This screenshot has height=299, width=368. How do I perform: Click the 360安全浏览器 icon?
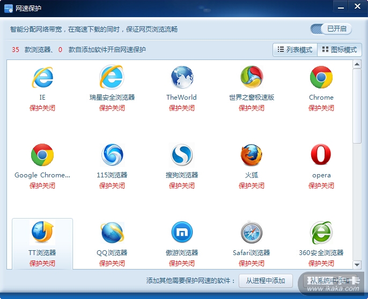click(321, 233)
